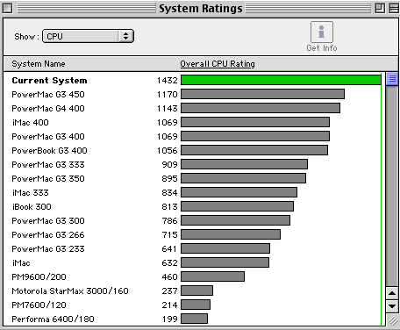Open the Show CPU popup menu
Screen dimensions: 400x330
point(88,36)
